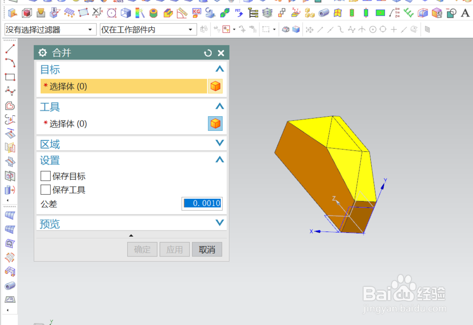
Task: Open the stacked layers icon
Action: (x=267, y=13)
